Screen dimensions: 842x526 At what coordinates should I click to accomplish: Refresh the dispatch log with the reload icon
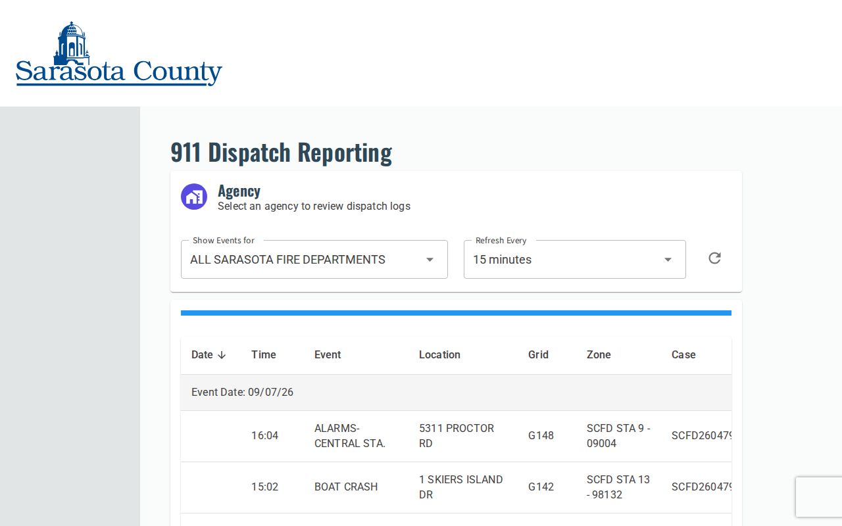click(715, 258)
